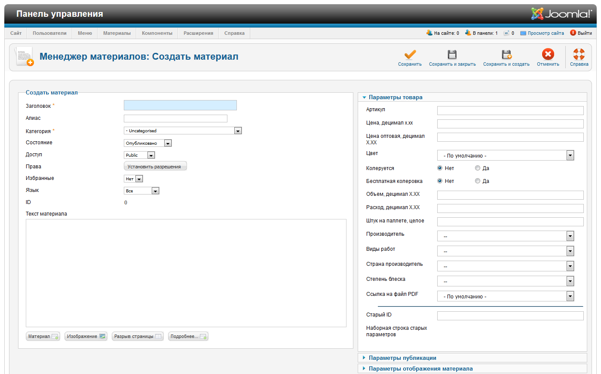Screen dimensions: 601x374
Task: Open the Виды работ dropdown
Action: coord(506,251)
